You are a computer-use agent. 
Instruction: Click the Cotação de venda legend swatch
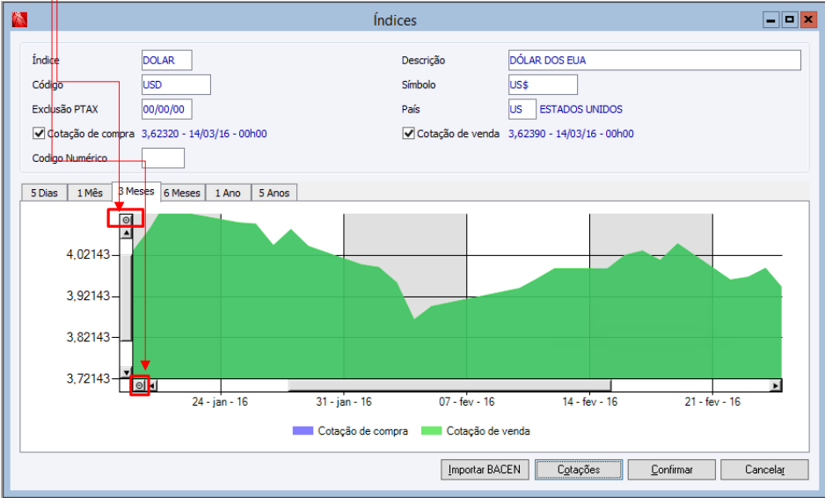431,430
